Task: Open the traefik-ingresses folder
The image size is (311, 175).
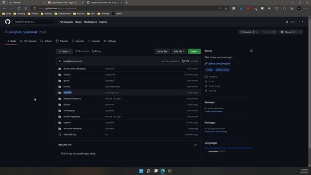Action: coord(72,117)
